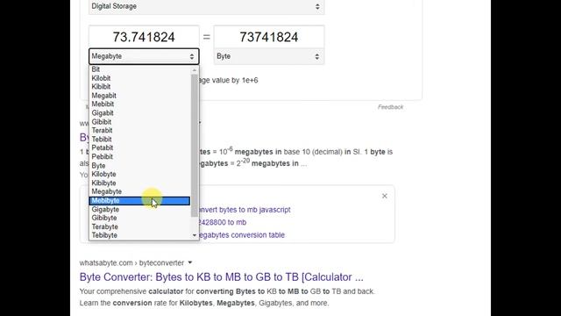Open the Megabyte unit dropdown

[x=144, y=56]
